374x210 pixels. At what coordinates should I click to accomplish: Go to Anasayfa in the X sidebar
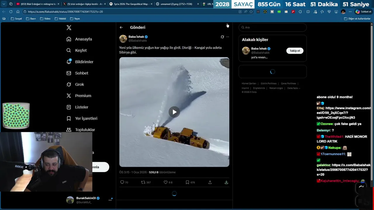(79, 39)
